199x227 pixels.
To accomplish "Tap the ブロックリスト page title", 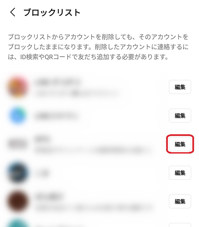I will pos(52,12).
